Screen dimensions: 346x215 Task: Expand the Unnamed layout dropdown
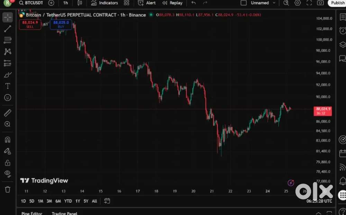tap(274, 3)
